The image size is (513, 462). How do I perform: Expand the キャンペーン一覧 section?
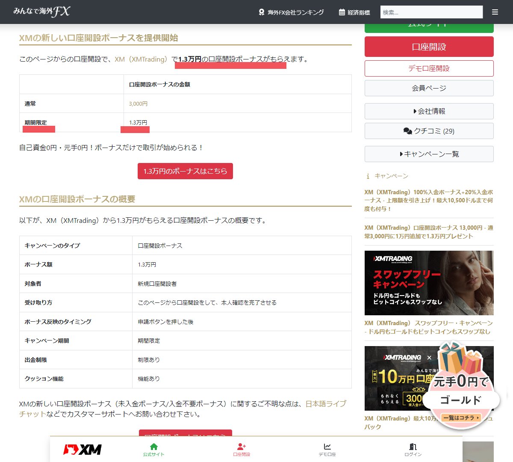(429, 154)
